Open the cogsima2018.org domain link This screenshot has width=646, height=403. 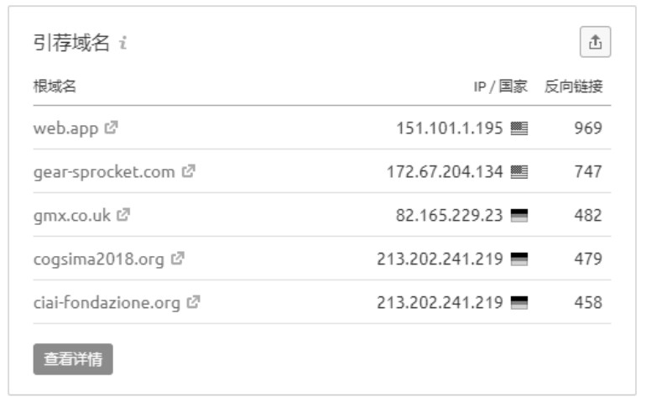(99, 259)
